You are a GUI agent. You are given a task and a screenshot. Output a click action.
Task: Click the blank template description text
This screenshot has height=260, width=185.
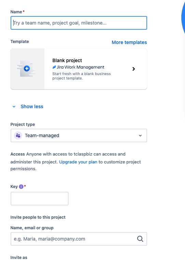(x=82, y=76)
